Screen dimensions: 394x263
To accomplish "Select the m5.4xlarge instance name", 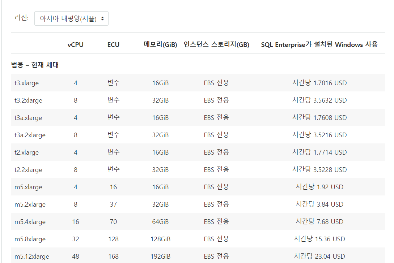I will [x=30, y=222].
